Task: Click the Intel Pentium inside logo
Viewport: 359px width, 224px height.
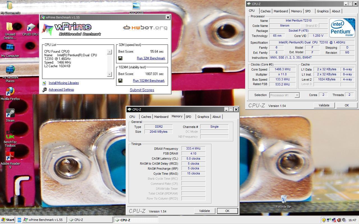Action: (x=342, y=28)
